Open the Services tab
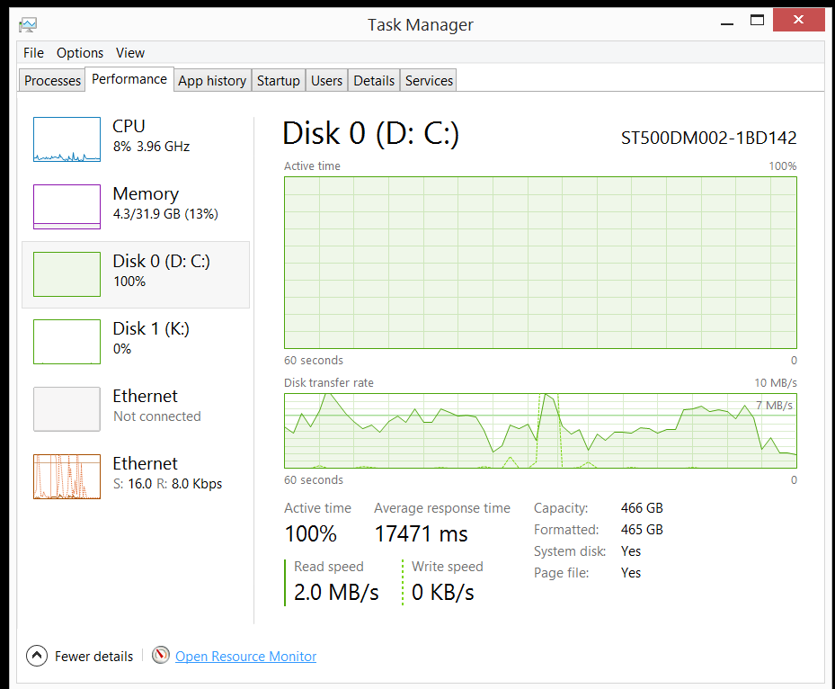 [429, 81]
